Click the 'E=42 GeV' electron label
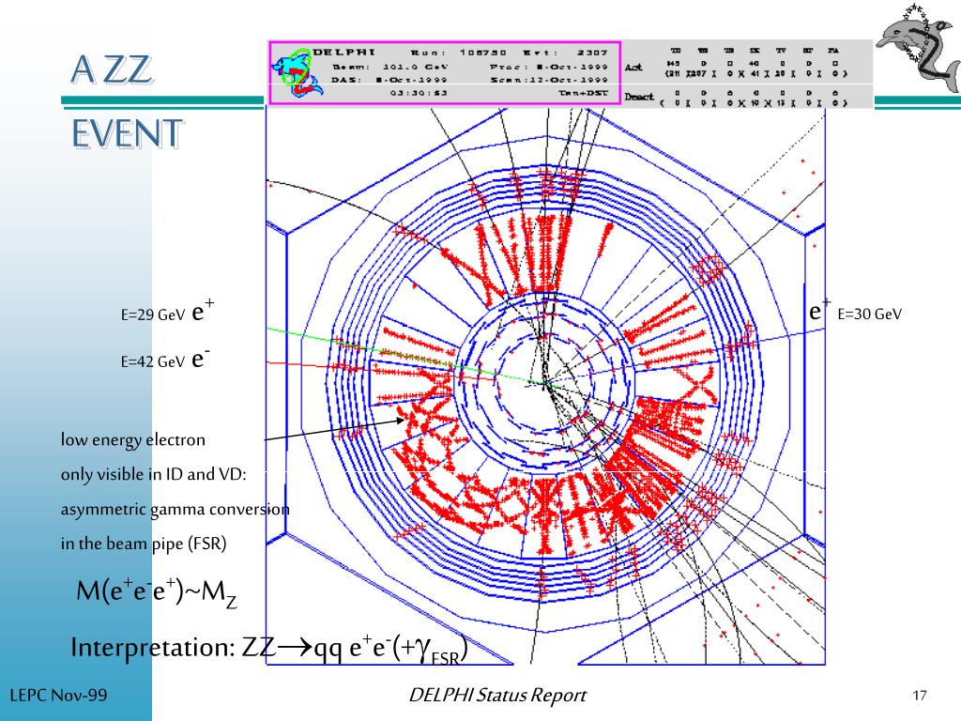The image size is (961, 721). 165,360
